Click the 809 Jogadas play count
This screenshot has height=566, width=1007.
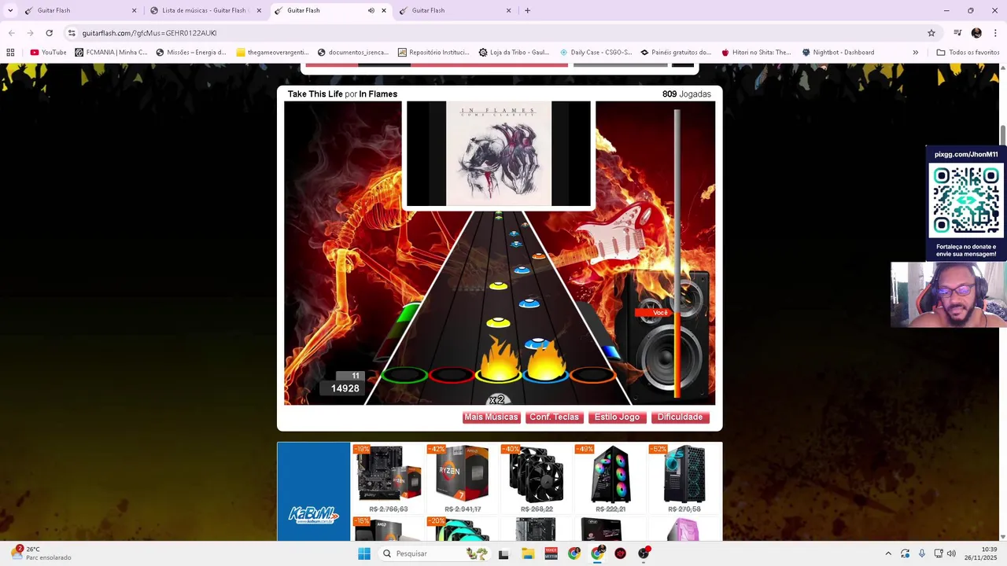click(x=687, y=94)
